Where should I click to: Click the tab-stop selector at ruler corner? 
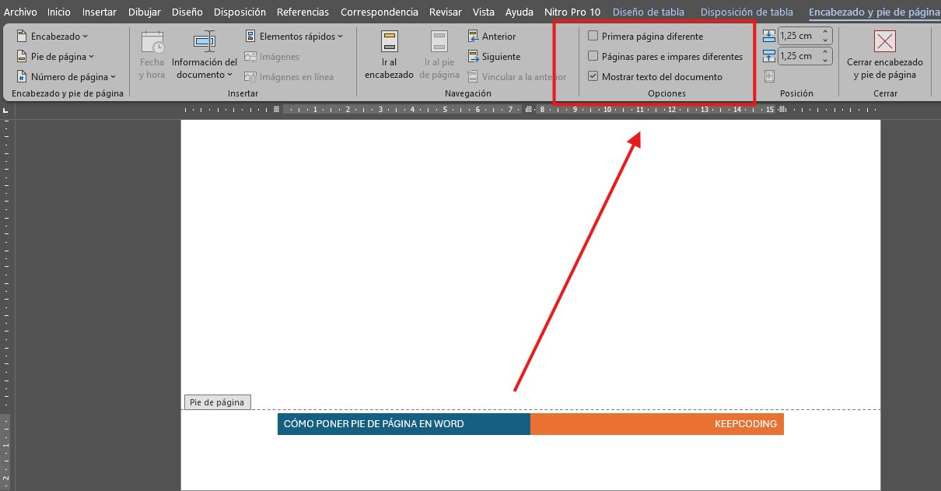coord(5,110)
